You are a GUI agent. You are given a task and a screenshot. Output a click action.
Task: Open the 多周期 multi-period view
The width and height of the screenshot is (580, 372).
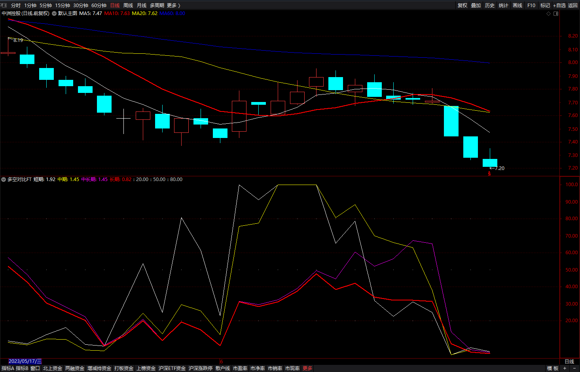(x=157, y=6)
